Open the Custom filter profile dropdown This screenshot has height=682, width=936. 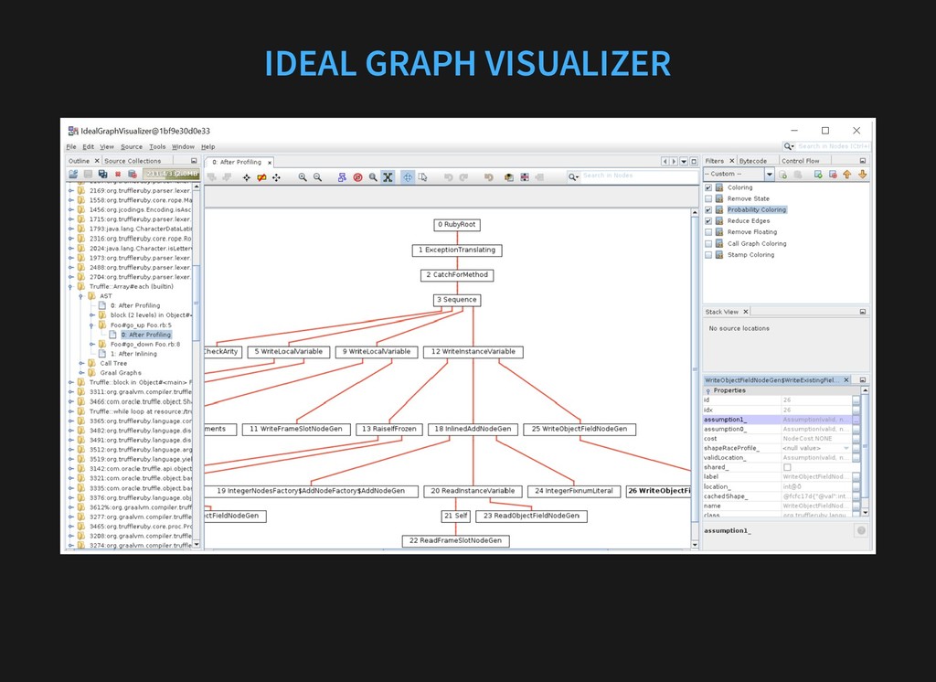770,175
